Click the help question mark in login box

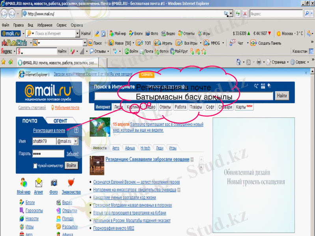click(x=76, y=131)
